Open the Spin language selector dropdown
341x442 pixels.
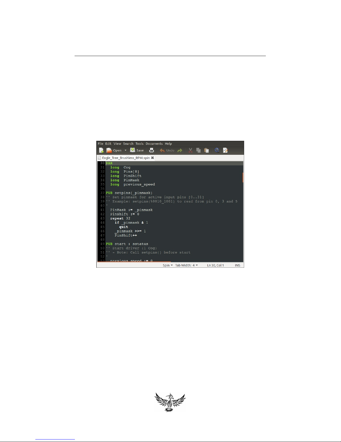(168, 265)
